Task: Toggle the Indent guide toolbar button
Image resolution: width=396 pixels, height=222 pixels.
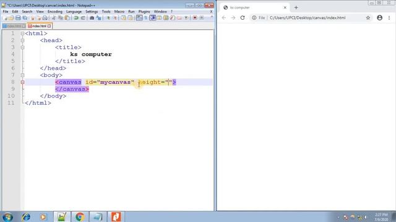Action: [x=153, y=18]
